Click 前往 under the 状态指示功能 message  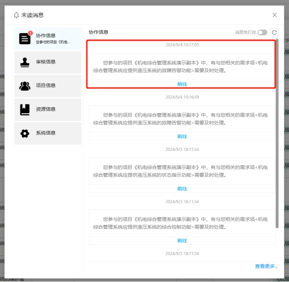point(182,188)
